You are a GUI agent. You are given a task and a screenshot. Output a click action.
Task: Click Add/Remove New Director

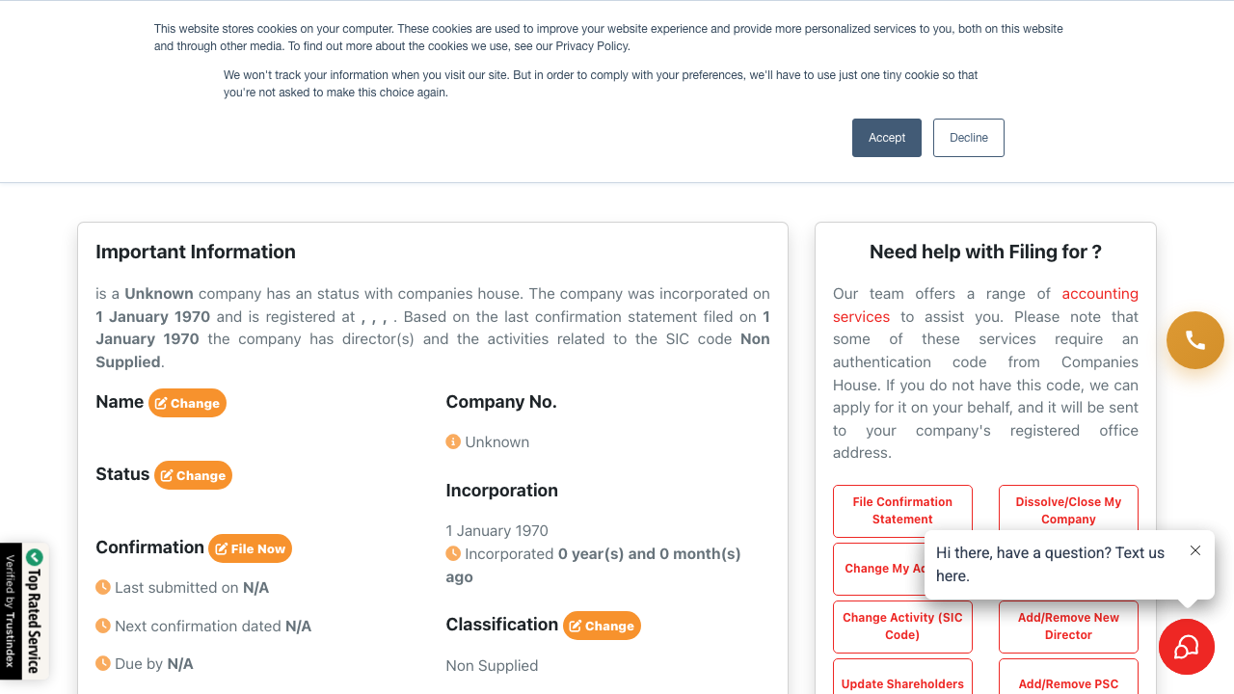pyautogui.click(x=1068, y=627)
